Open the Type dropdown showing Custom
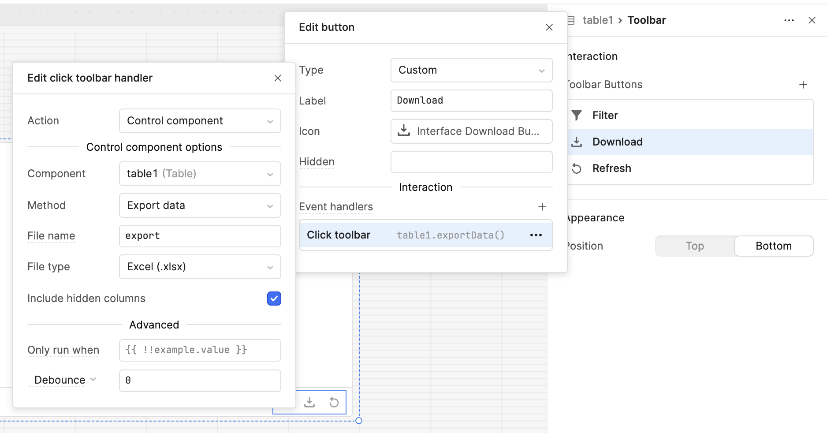 click(x=471, y=70)
